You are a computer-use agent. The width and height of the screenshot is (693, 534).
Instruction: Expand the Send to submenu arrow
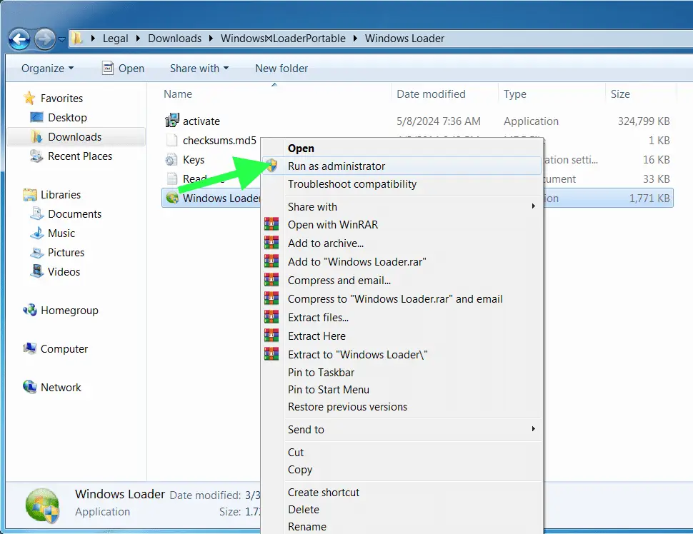point(534,429)
